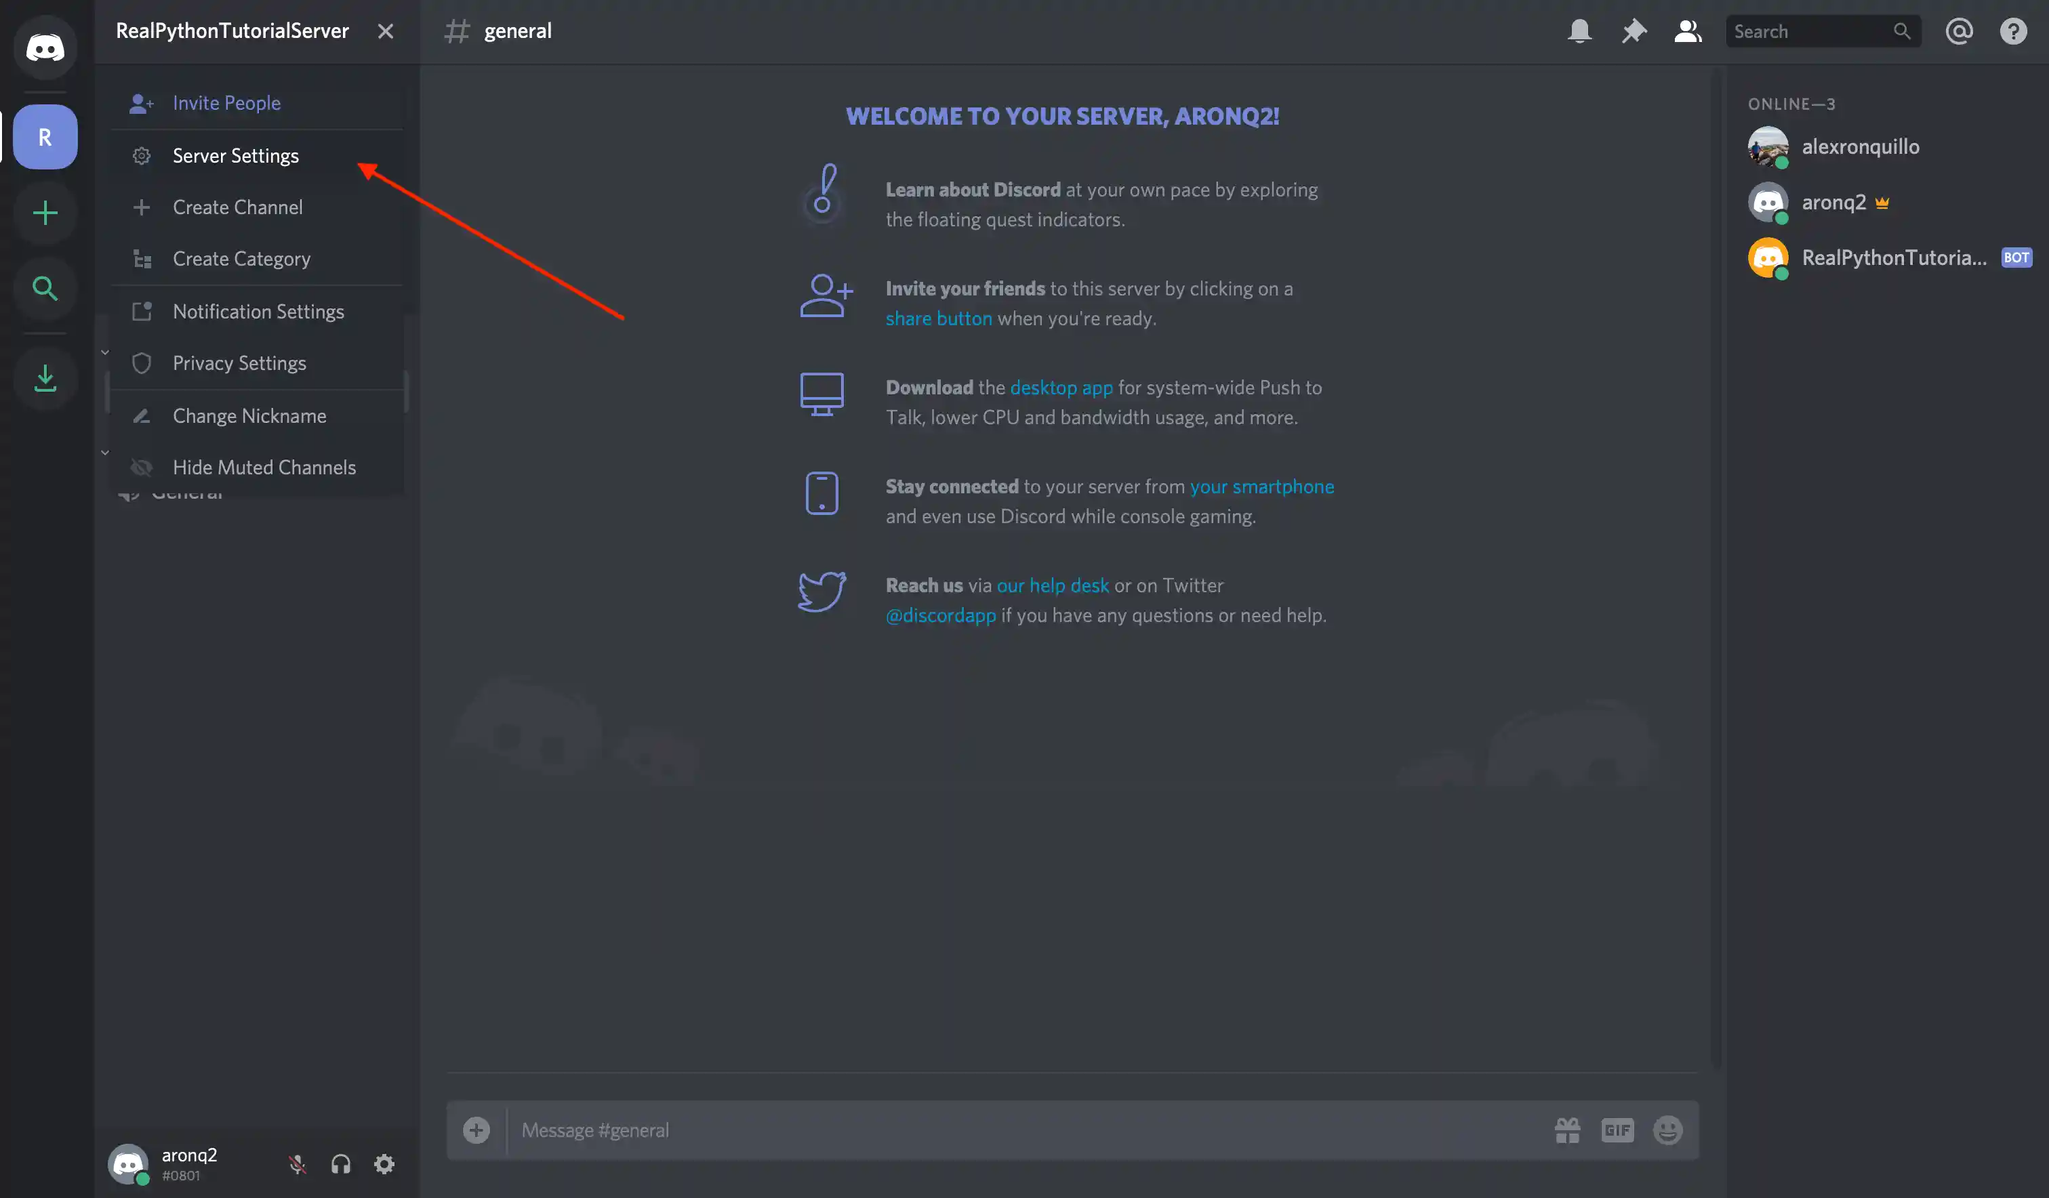
Task: Open the desktop app download link
Action: click(1061, 388)
